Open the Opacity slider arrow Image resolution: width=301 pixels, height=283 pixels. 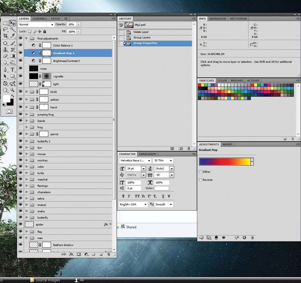tap(79, 24)
